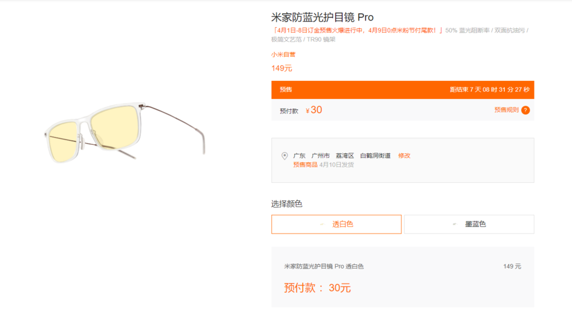Click the 广东 province in address
The image size is (572, 309).
point(300,156)
